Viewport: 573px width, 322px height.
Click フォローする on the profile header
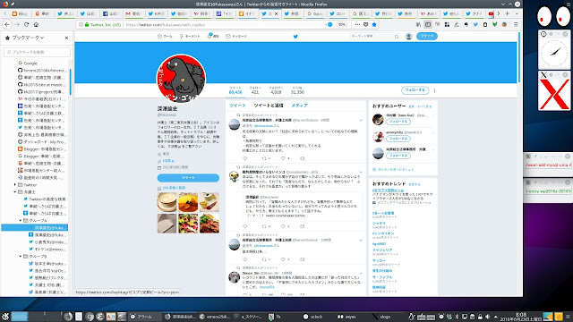pyautogui.click(x=415, y=90)
